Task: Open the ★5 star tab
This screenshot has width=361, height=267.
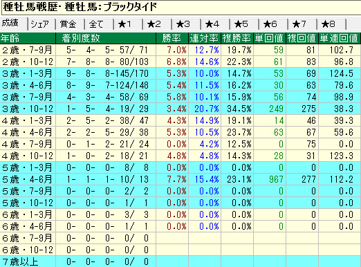Action: pyautogui.click(x=245, y=24)
